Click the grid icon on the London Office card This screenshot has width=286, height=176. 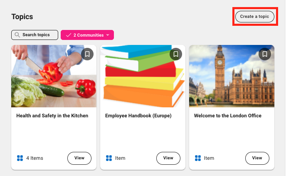(198, 158)
